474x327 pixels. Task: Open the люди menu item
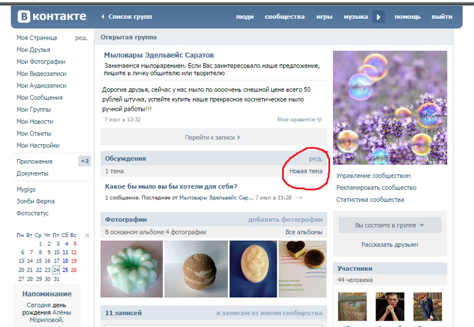pos(245,17)
